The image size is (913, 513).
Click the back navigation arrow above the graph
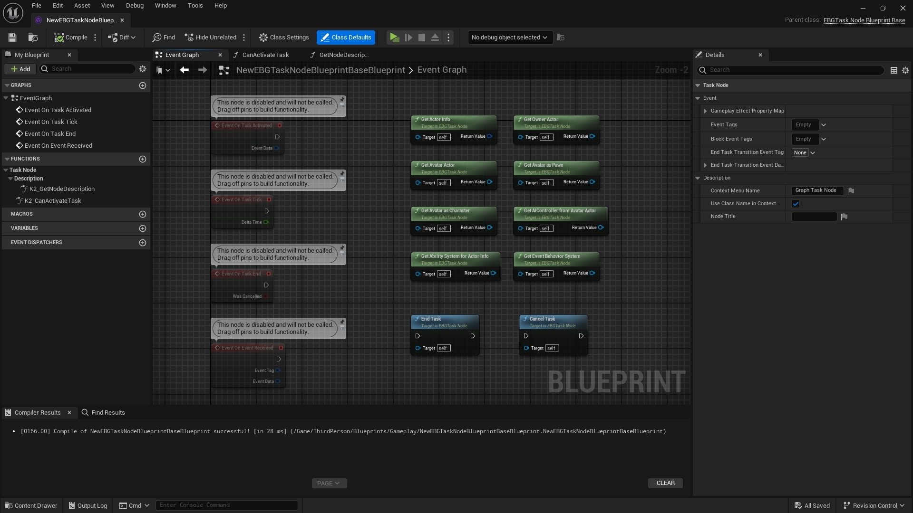[185, 70]
